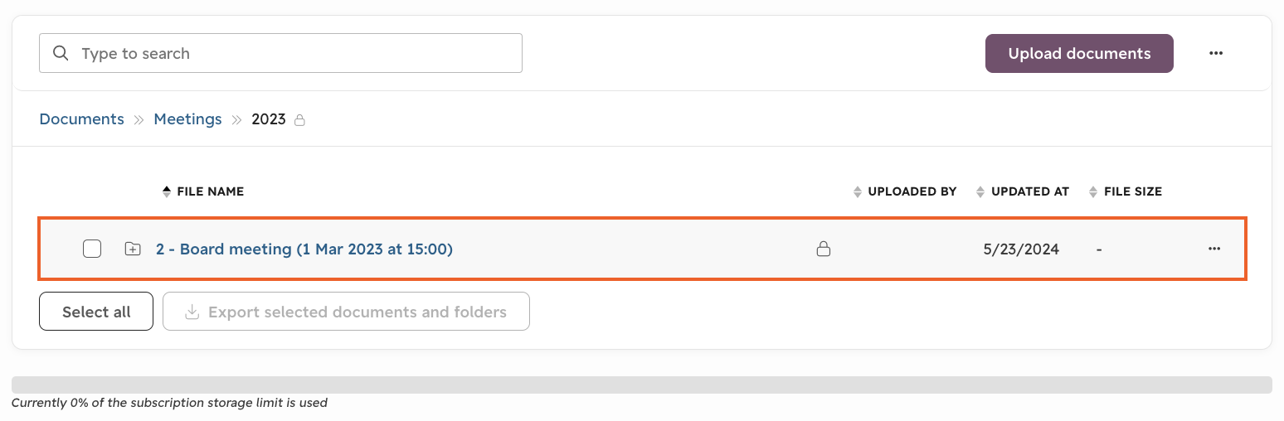Open Board meeting row actions ellipsis
Screen dimensions: 1284x421
pyautogui.click(x=1214, y=249)
